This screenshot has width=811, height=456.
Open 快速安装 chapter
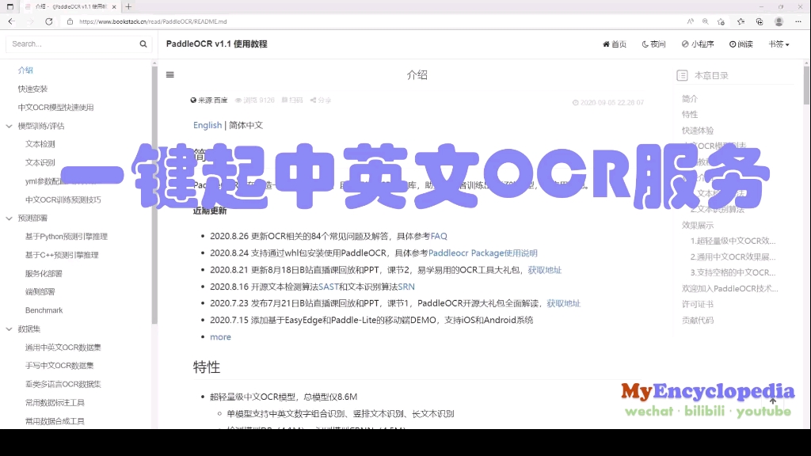(x=32, y=89)
